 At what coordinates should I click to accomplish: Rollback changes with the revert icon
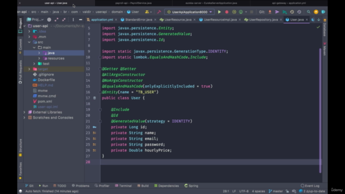[x=299, y=12]
